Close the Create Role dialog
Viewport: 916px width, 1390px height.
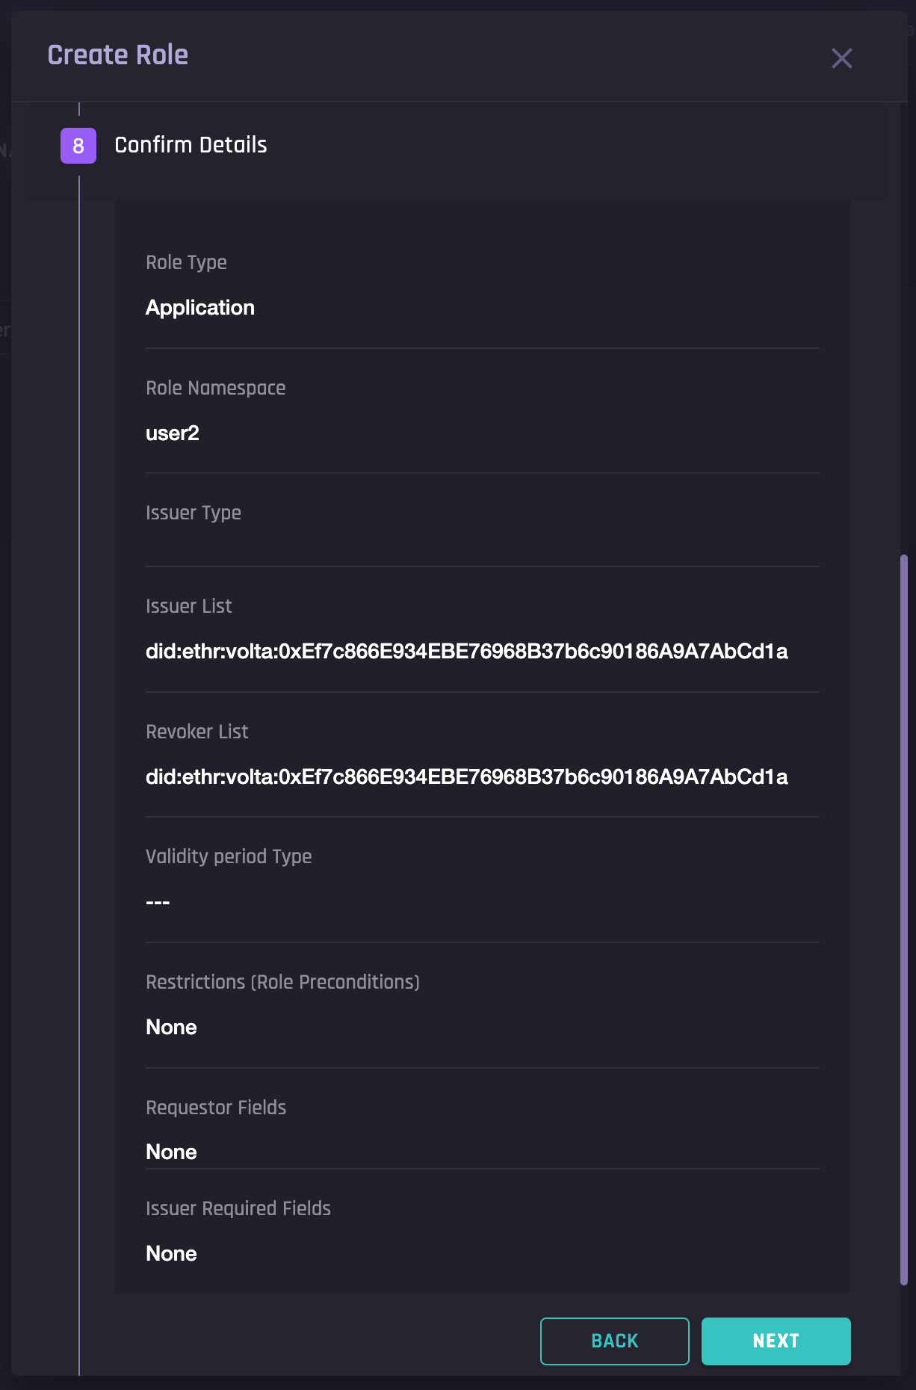pyautogui.click(x=841, y=58)
